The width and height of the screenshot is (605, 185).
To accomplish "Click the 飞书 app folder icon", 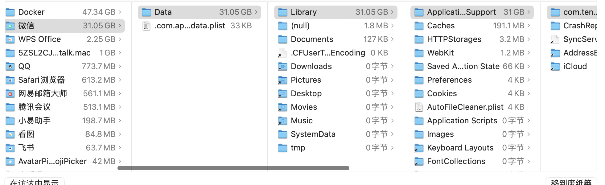I will click(10, 148).
